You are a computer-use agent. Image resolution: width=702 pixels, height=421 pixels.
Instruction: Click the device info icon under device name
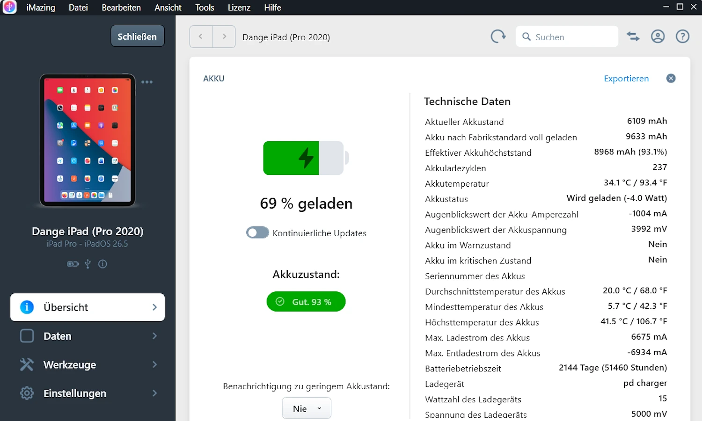click(102, 264)
